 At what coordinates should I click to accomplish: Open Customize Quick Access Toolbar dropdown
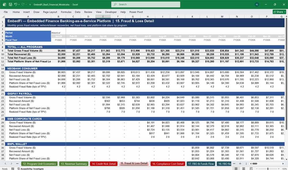point(30,5)
